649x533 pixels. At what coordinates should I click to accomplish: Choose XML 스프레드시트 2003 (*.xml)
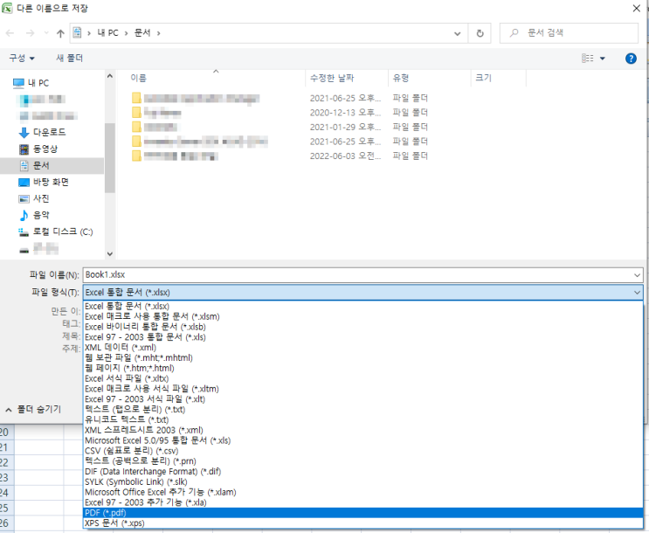(363, 430)
